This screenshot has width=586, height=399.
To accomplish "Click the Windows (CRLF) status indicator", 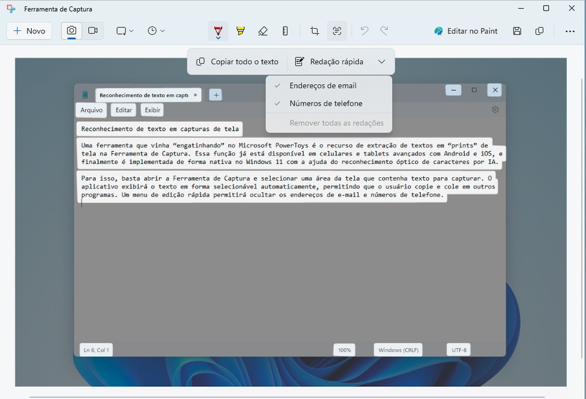I will [x=398, y=350].
